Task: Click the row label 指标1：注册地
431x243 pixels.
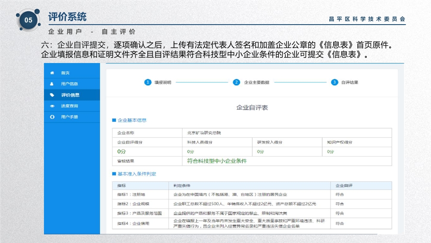Action: coord(131,195)
